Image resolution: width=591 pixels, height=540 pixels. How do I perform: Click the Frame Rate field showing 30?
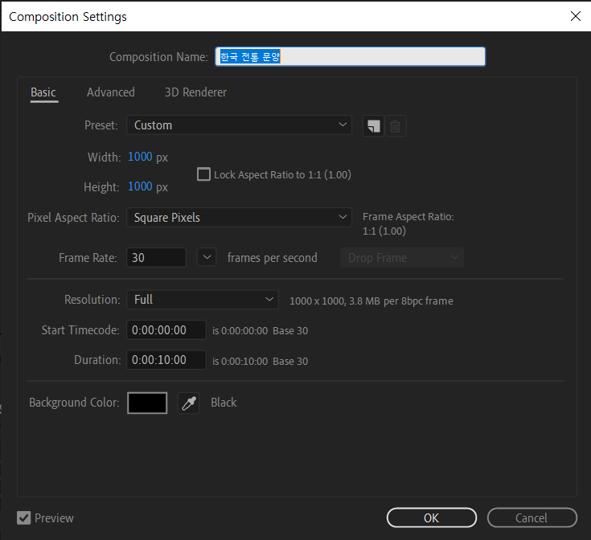(x=156, y=258)
